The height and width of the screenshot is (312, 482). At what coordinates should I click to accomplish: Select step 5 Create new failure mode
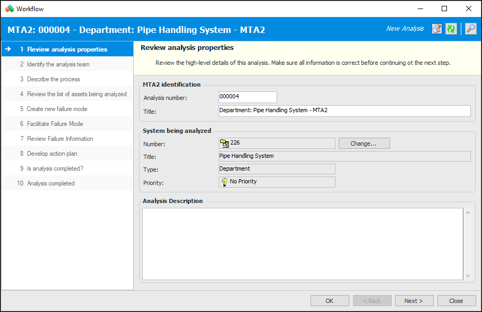point(57,109)
